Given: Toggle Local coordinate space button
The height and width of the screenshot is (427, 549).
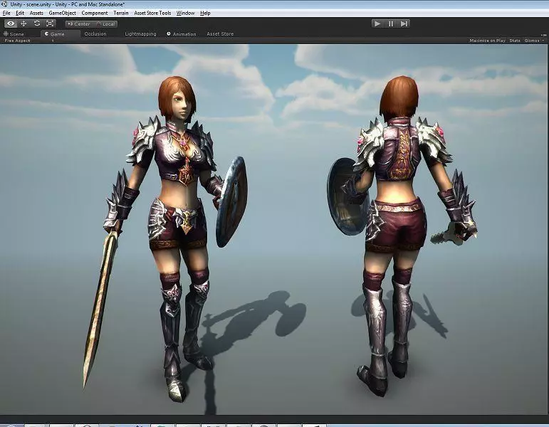Looking at the screenshot, I should tap(105, 23).
